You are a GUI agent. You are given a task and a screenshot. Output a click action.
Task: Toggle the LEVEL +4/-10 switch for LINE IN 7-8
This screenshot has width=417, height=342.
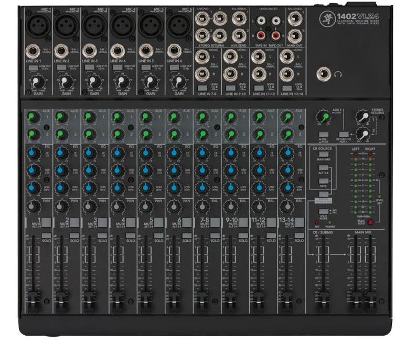click(202, 88)
